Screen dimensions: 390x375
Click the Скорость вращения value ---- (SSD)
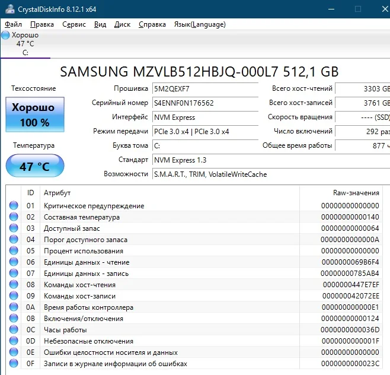[363, 117]
